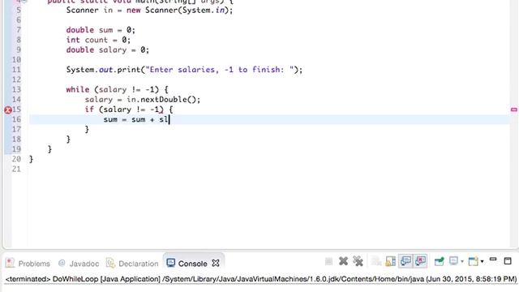Maximize the Console view panel
This screenshot has height=292, width=519.
point(508,261)
